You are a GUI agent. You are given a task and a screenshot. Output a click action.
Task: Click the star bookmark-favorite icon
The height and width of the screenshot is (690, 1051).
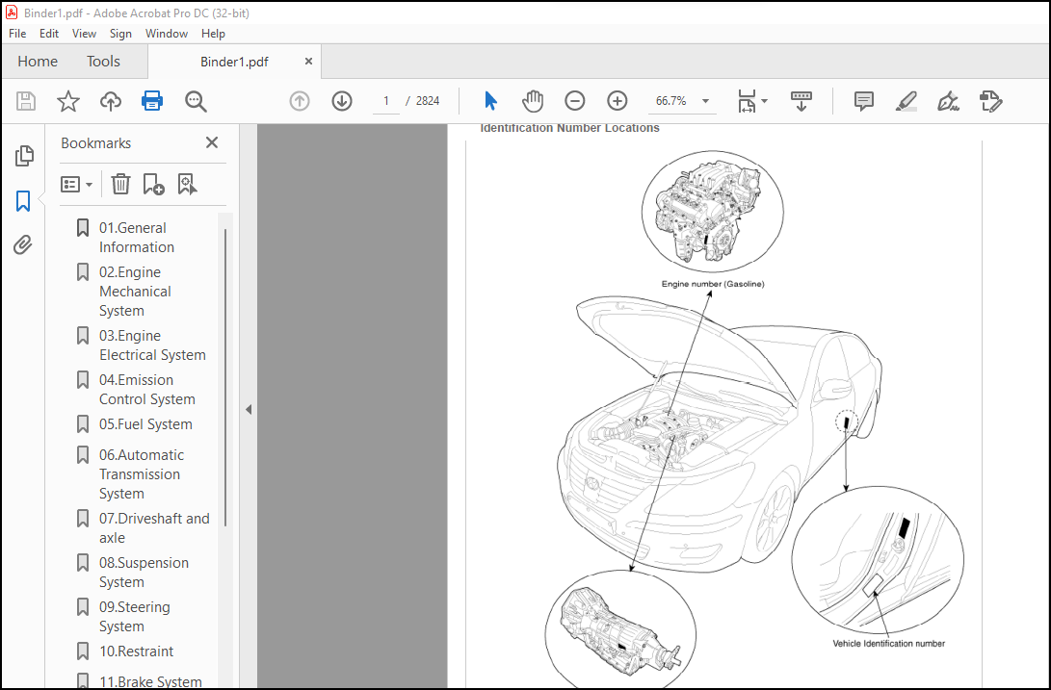(x=67, y=101)
